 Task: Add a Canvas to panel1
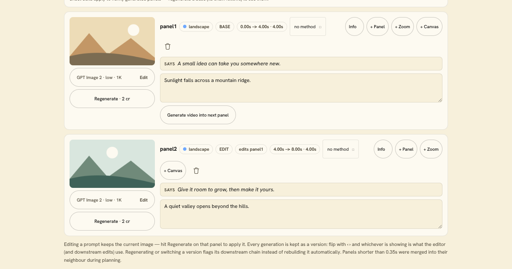tap(429, 26)
